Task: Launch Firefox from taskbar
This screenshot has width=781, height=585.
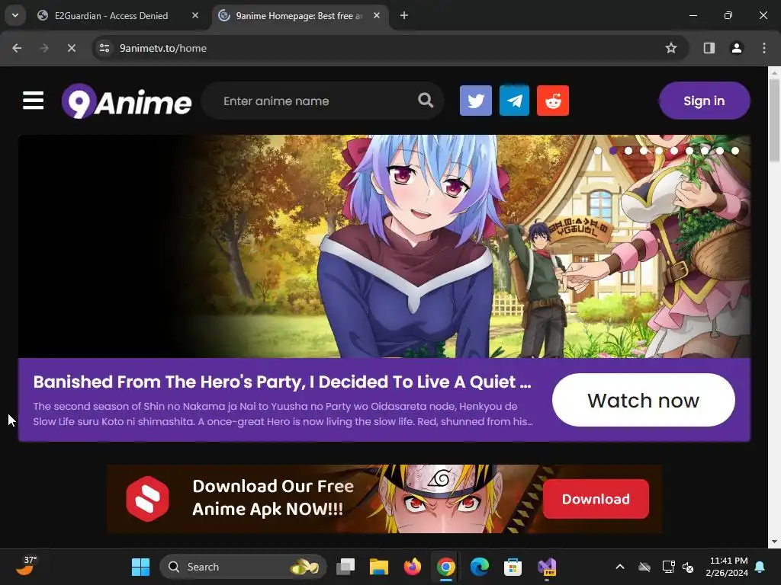Action: click(x=412, y=567)
